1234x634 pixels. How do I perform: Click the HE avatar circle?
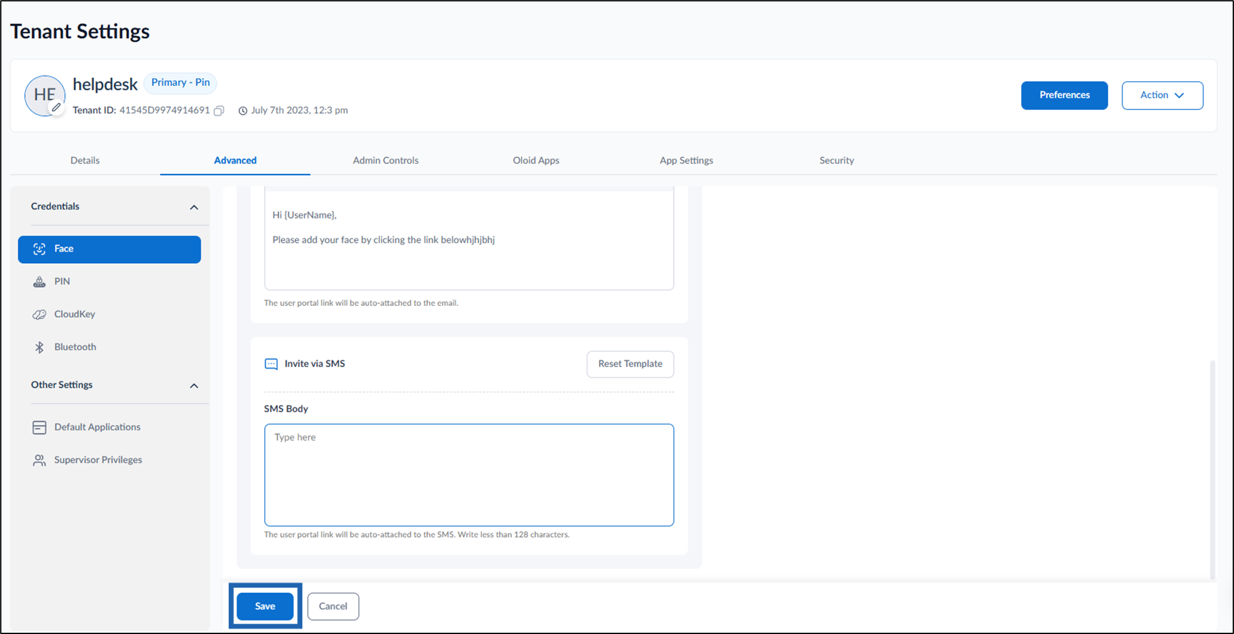(45, 95)
